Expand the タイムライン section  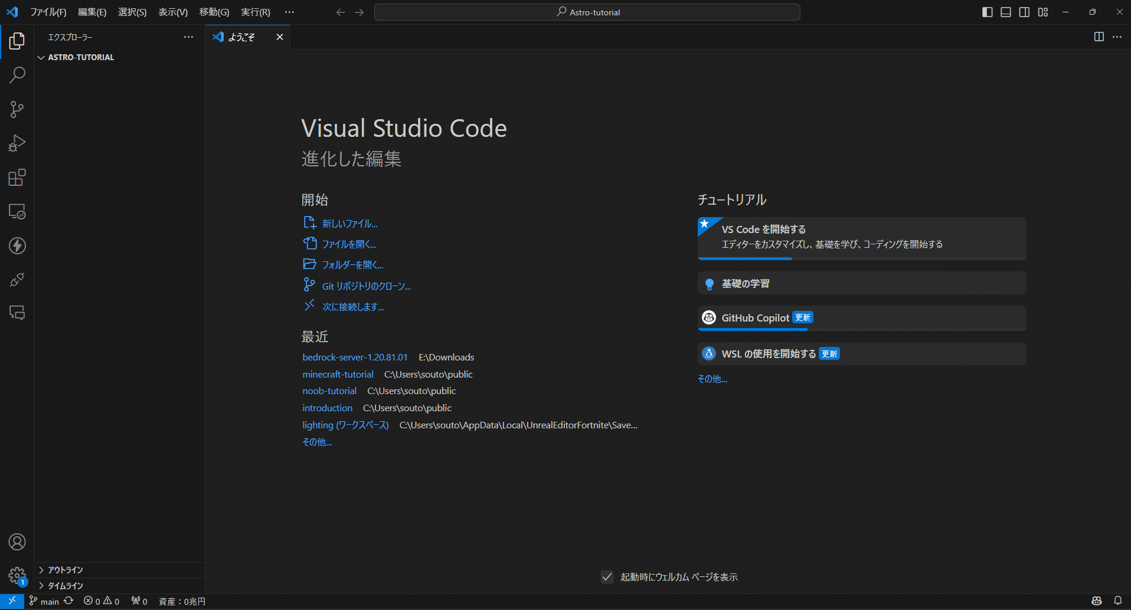coord(119,586)
